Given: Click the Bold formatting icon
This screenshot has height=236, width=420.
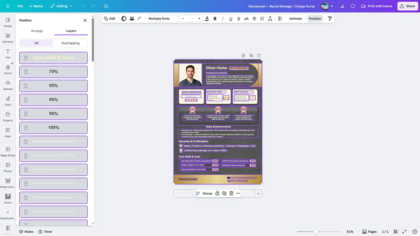Looking at the screenshot, I should [215, 19].
